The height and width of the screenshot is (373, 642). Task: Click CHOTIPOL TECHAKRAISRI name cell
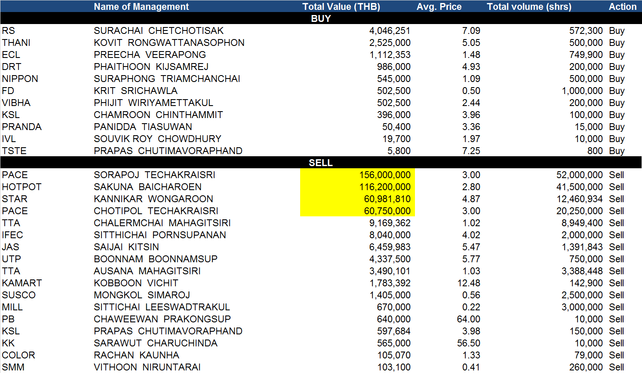click(156, 211)
